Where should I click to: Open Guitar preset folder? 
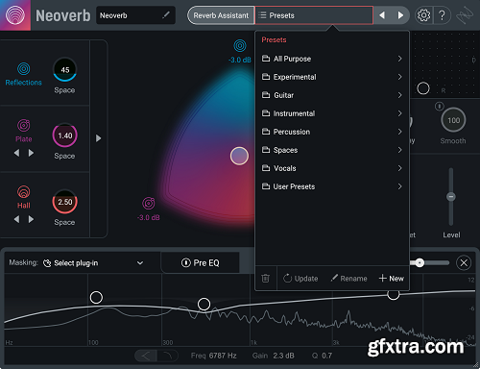pos(332,95)
